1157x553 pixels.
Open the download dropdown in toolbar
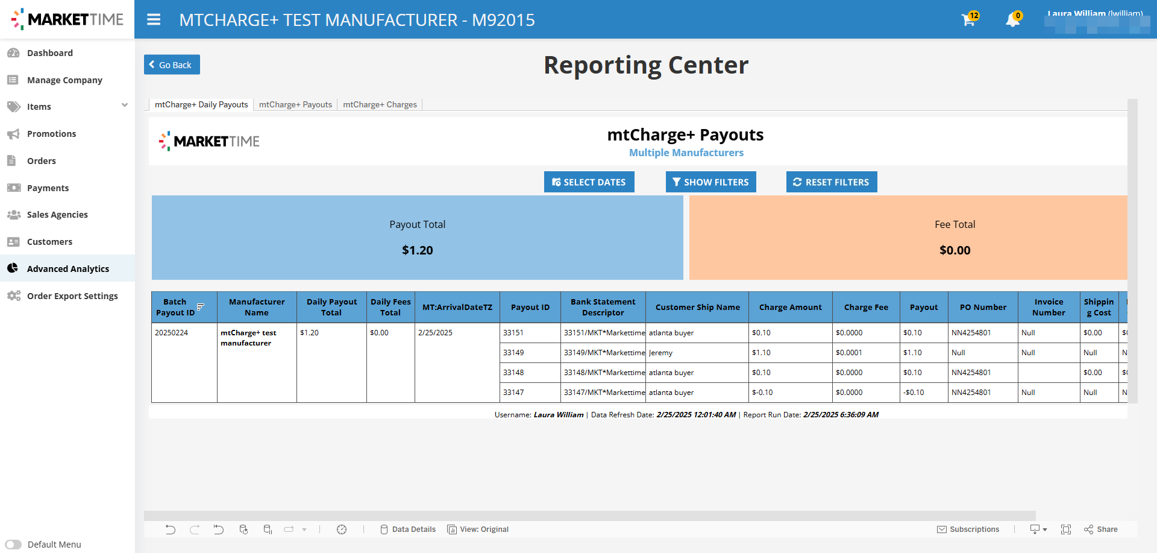pos(1038,529)
